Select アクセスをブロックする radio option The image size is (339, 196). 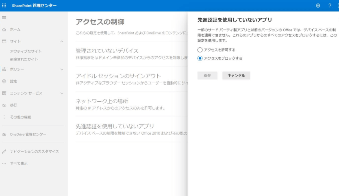(x=200, y=58)
